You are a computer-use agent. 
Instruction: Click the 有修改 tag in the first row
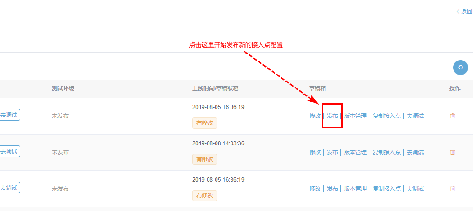click(205, 123)
